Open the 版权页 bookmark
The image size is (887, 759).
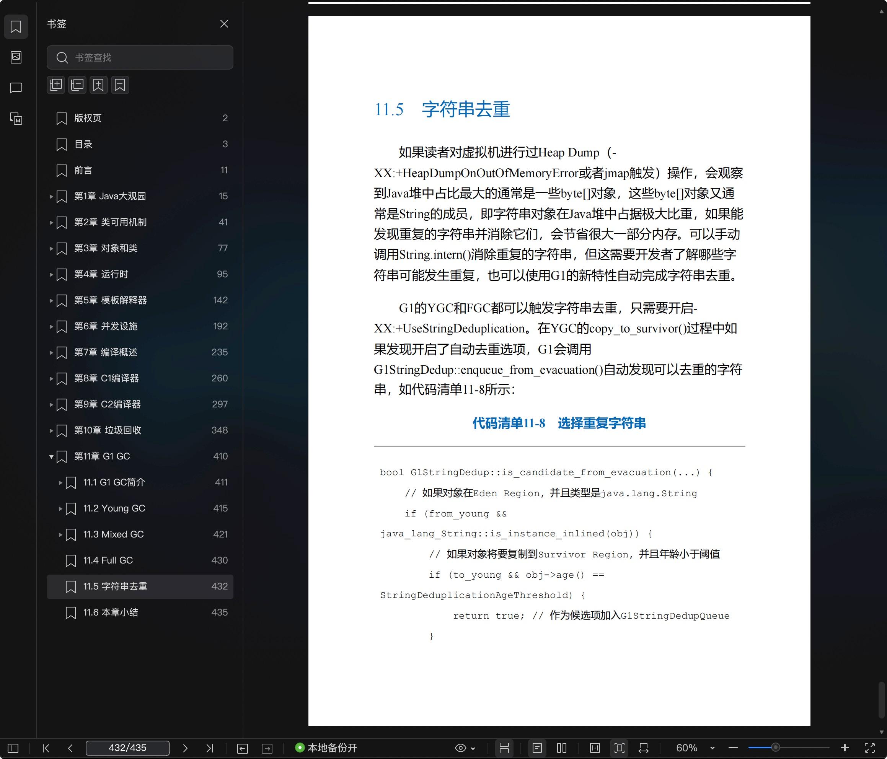pos(140,118)
